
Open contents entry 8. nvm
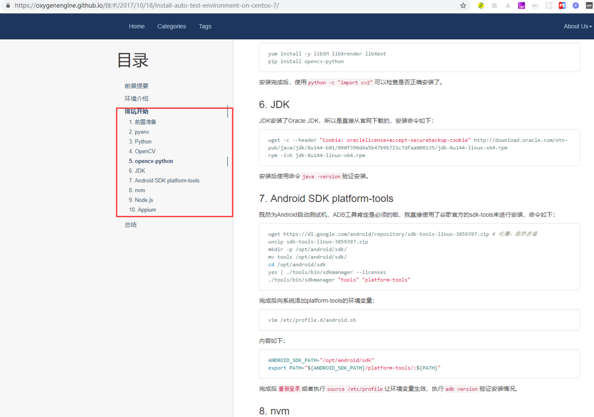137,191
